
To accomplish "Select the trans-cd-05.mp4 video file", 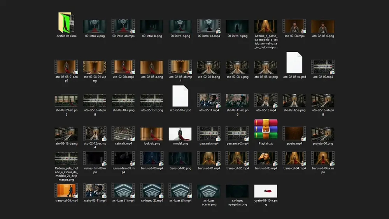I will pos(66,191).
